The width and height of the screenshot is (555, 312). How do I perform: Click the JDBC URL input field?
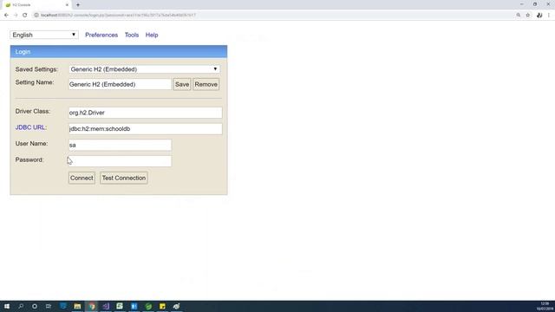click(145, 129)
